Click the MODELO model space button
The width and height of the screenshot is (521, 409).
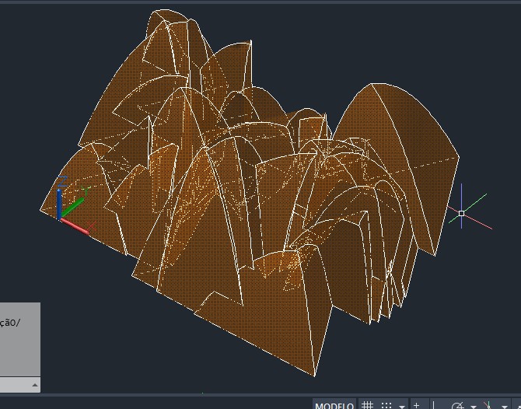pyautogui.click(x=334, y=404)
